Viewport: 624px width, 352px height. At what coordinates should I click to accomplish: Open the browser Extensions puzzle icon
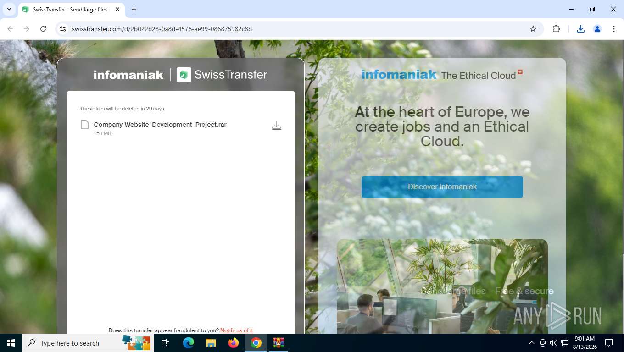pos(556,29)
